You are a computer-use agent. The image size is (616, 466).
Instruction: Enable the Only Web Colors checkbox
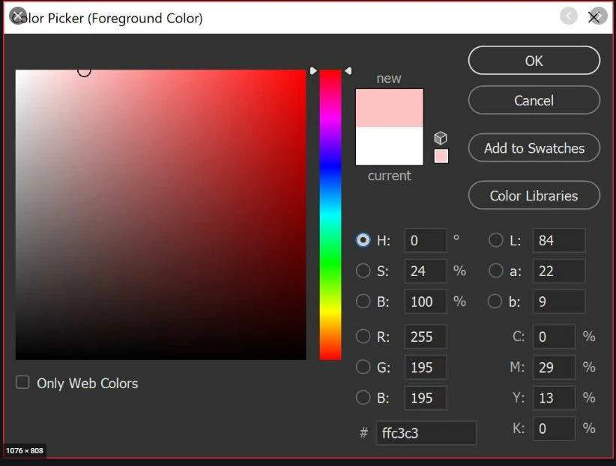tap(22, 382)
